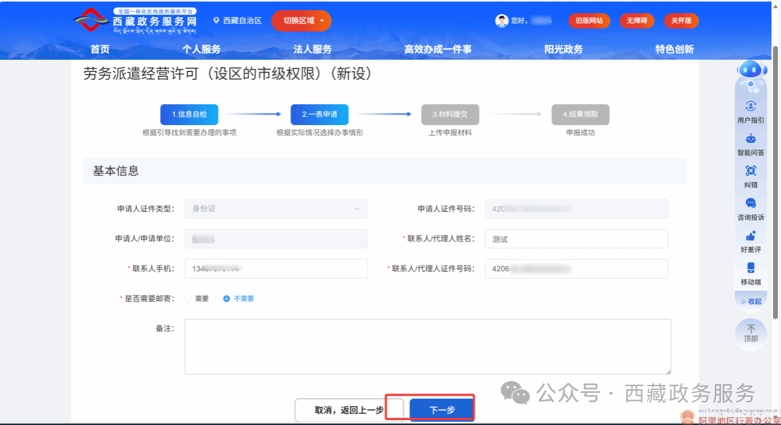Click inside the 备注 remarks text area

pos(427,346)
